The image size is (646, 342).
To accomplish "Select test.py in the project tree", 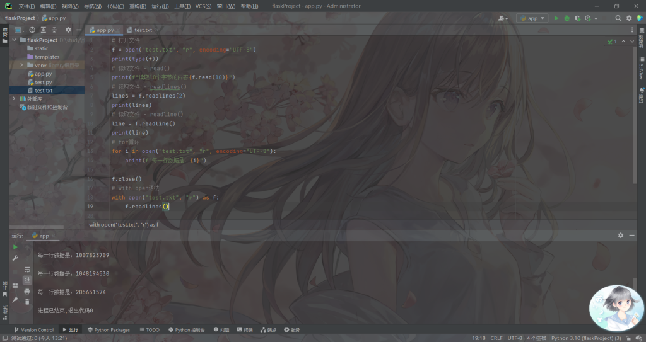I will [43, 82].
